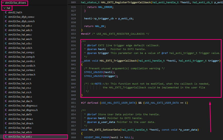Collapse the hal folder chevron
The image size is (223, 140).
coord(5,8)
